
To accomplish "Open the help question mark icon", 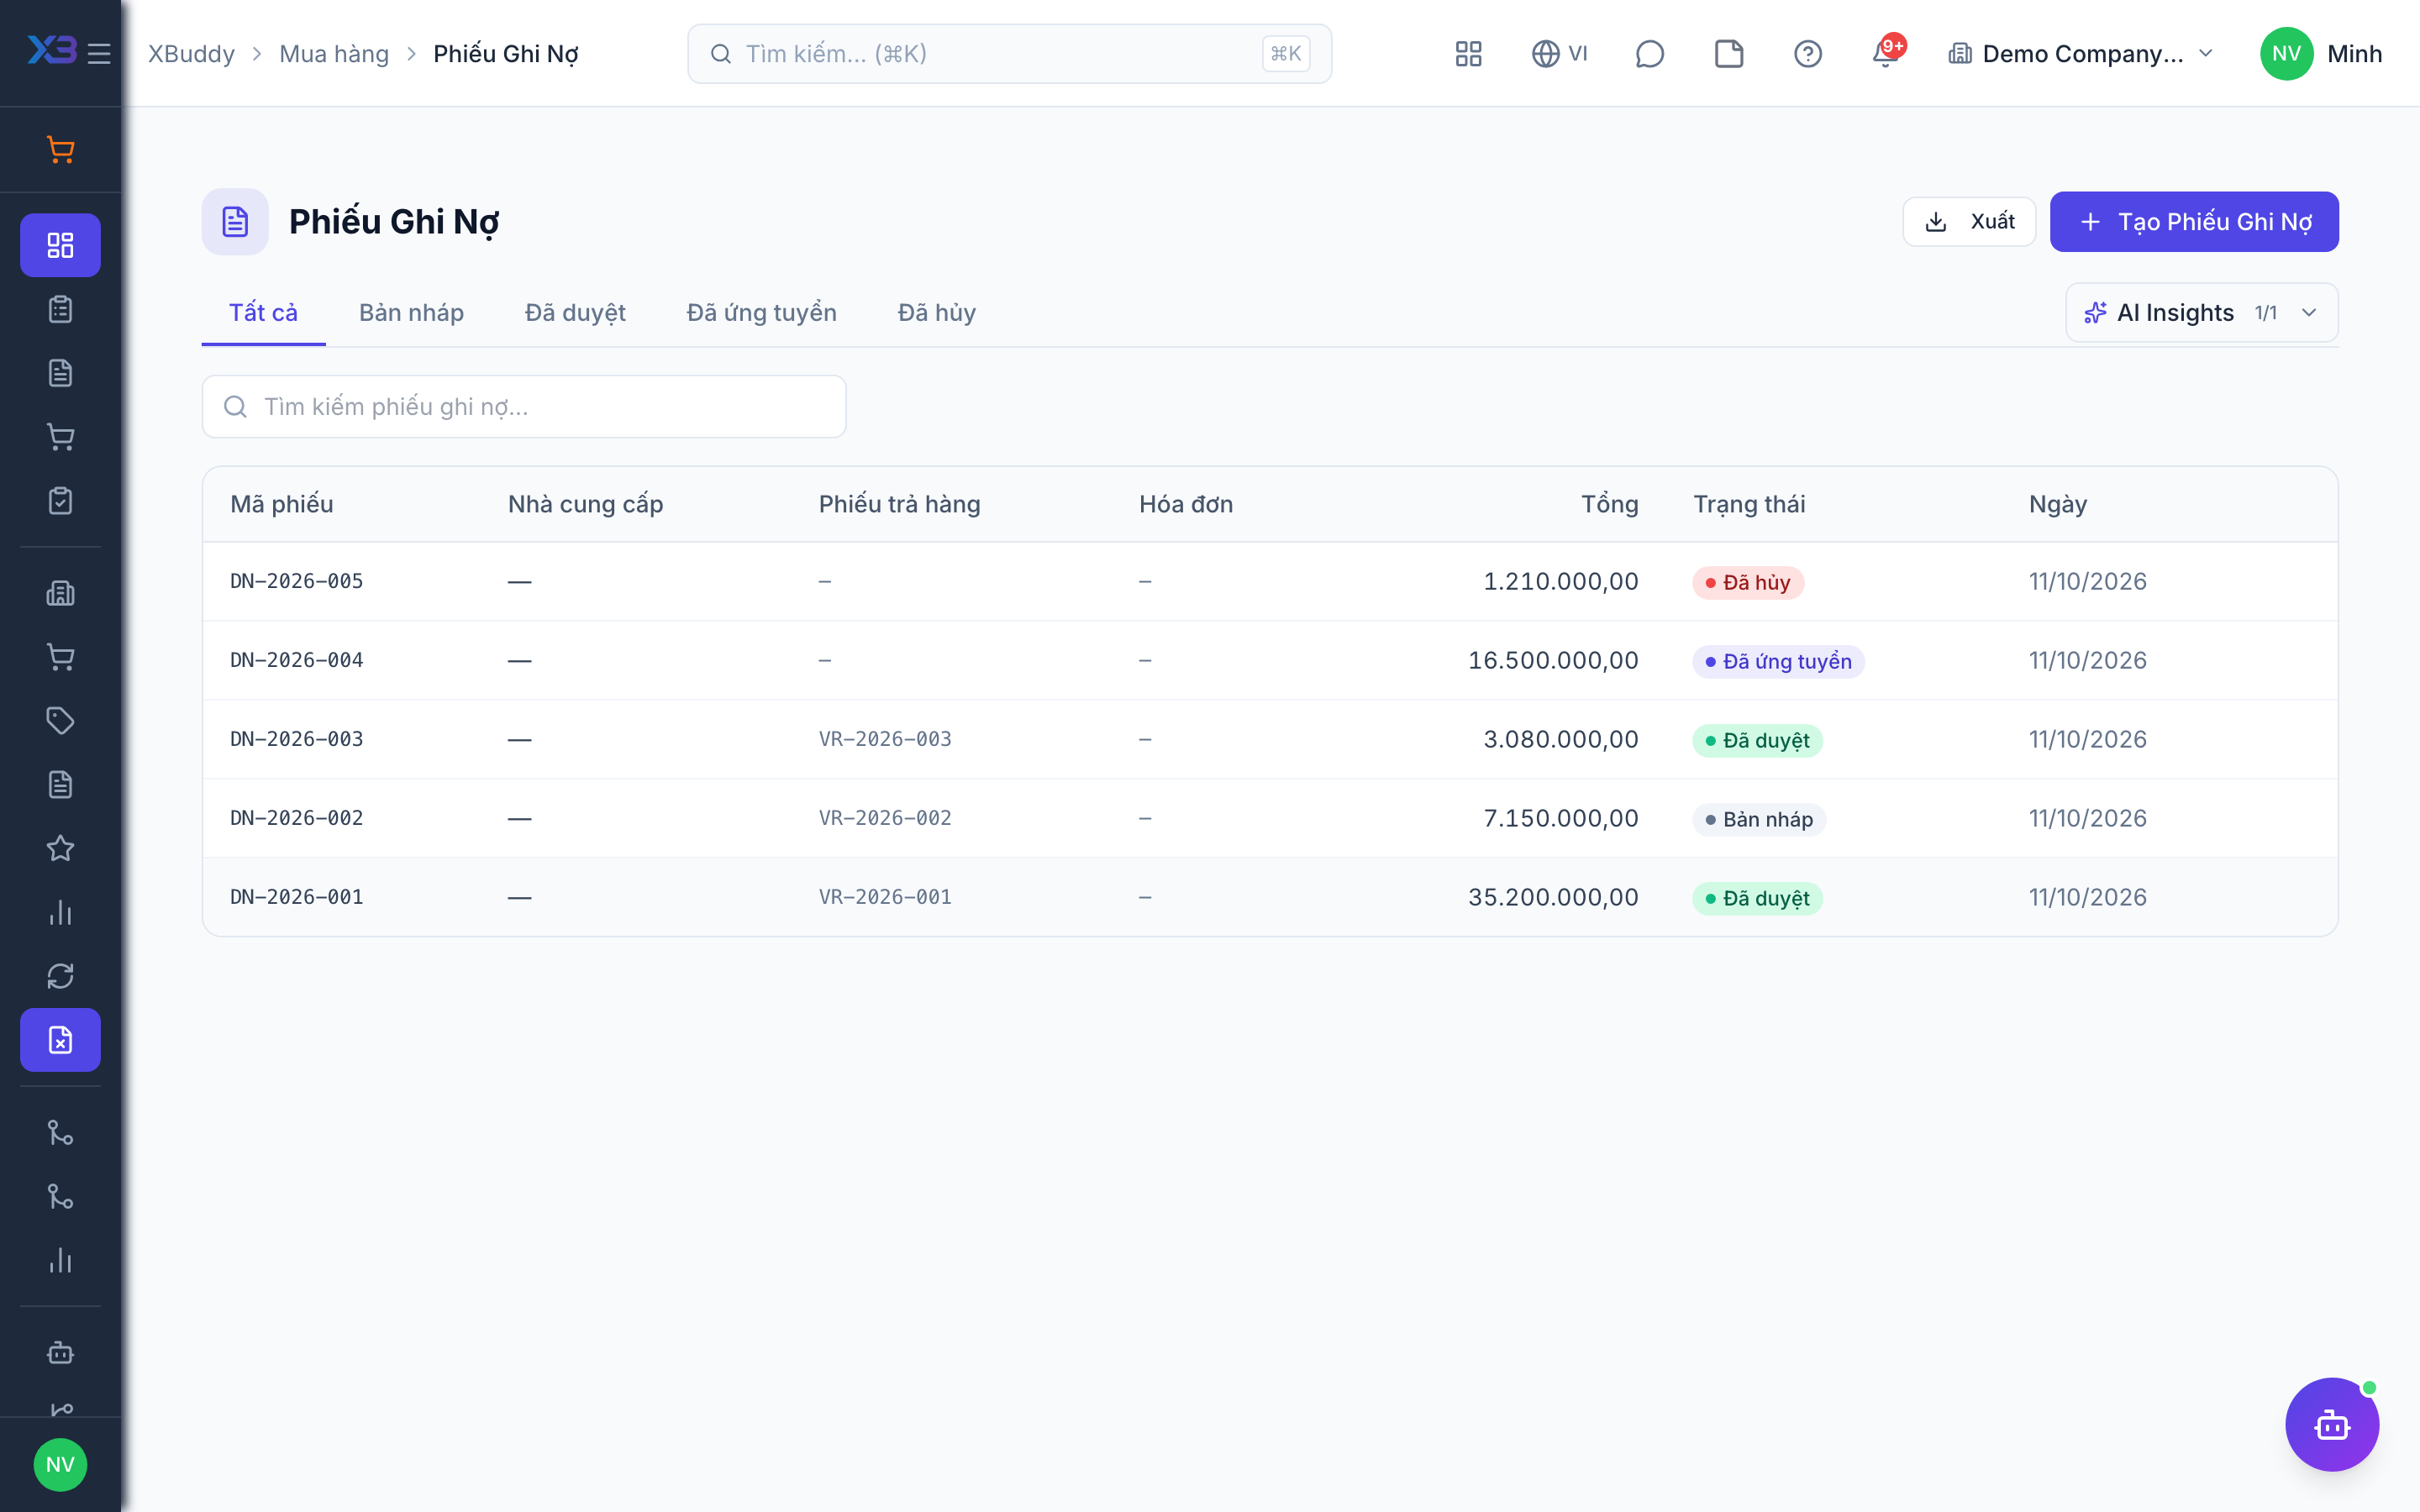I will 1807,53.
